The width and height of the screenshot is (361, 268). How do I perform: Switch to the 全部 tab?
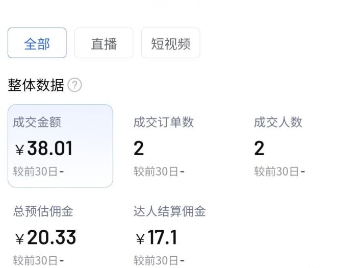[x=37, y=43]
